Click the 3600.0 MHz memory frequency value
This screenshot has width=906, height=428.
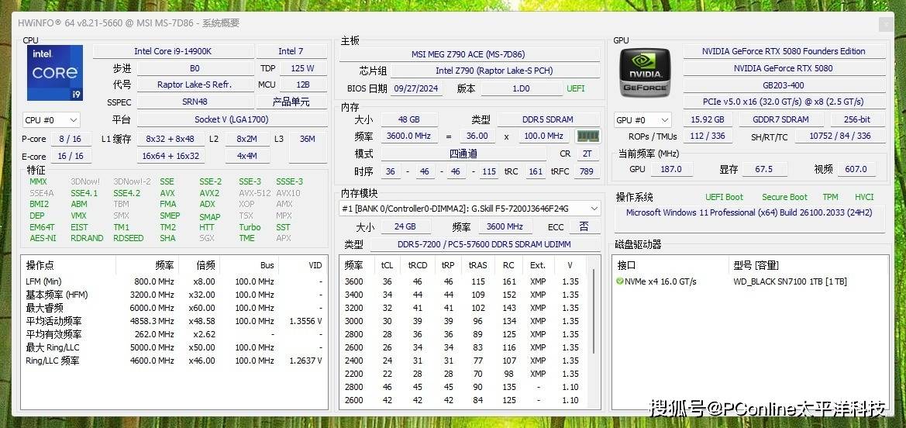[x=409, y=136]
